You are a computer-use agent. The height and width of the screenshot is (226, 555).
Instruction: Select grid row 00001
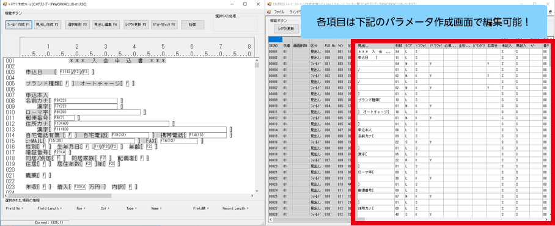point(276,51)
